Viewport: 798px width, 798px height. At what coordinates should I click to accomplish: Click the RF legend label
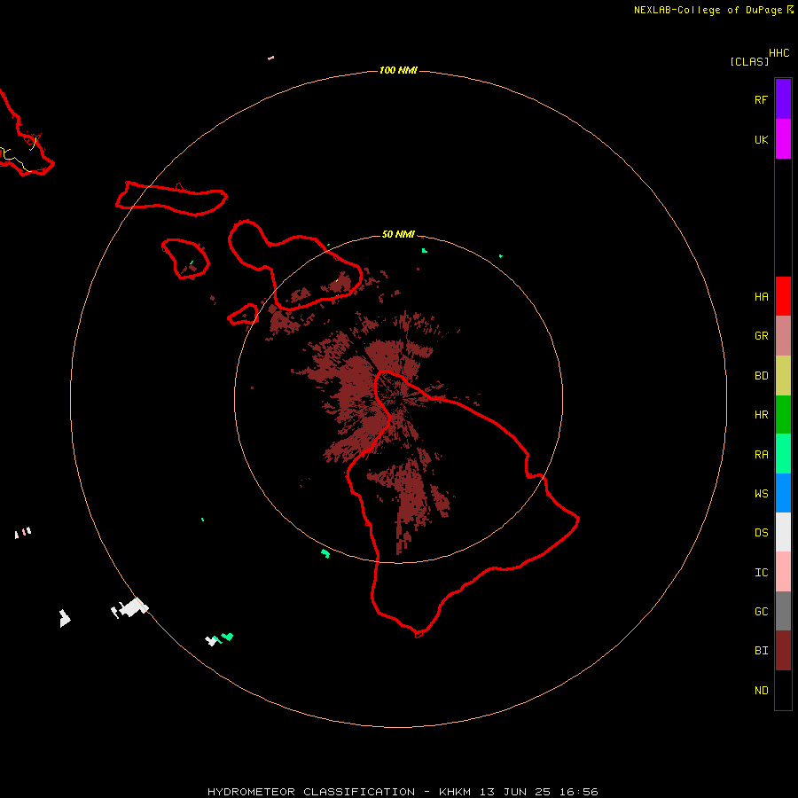761,99
